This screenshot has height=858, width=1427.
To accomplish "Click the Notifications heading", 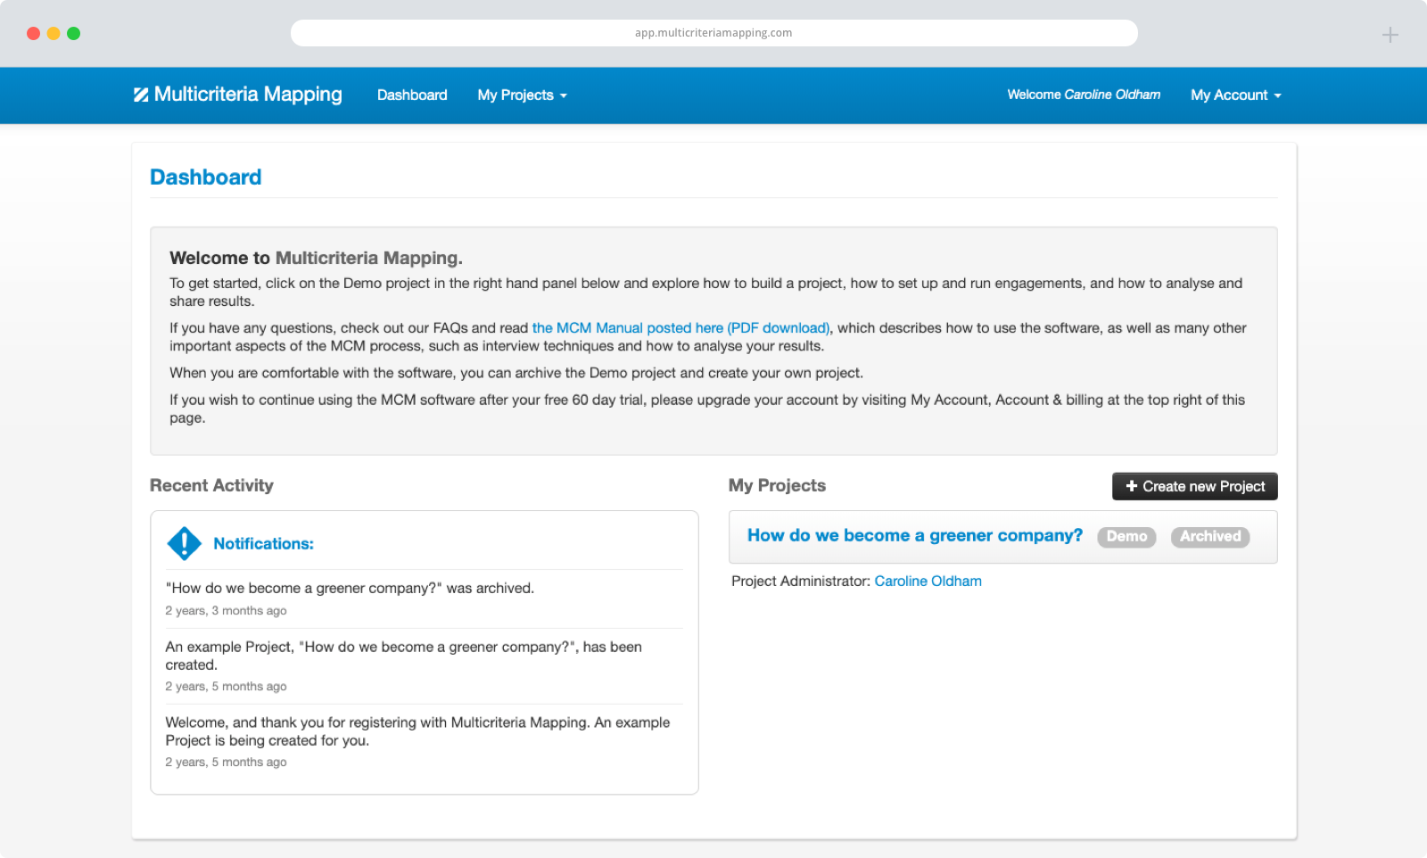I will [x=263, y=544].
